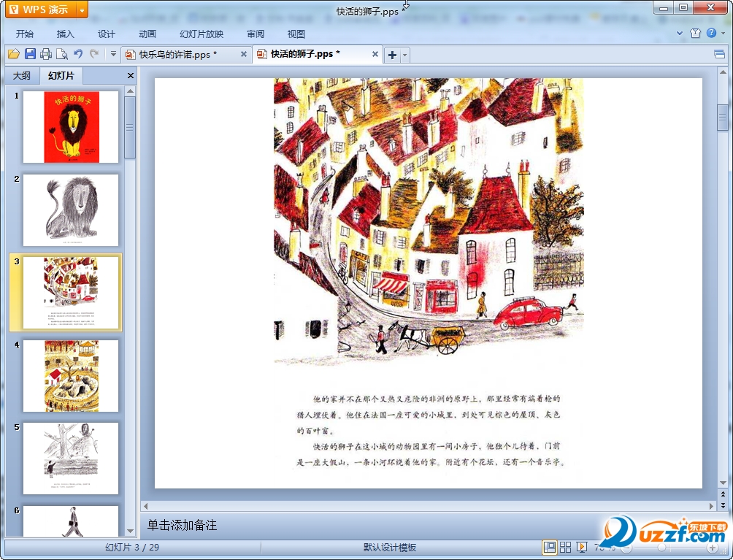This screenshot has height=560, width=733.
Task: Click the main vertical scrollbar handle
Action: (x=723, y=117)
